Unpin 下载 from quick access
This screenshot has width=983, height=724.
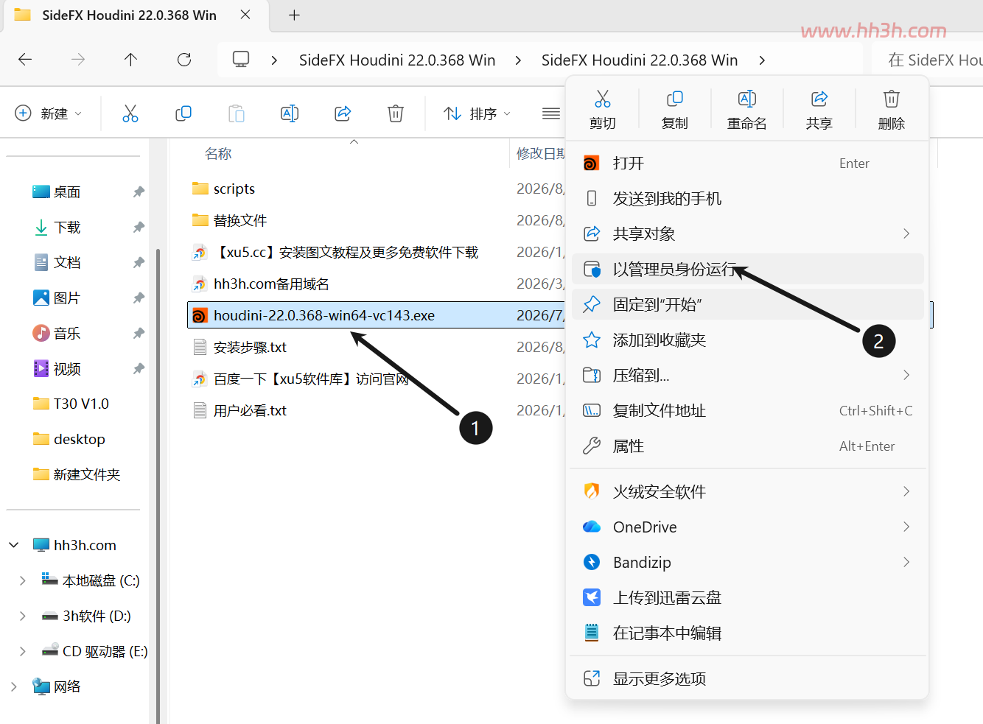pyautogui.click(x=139, y=228)
